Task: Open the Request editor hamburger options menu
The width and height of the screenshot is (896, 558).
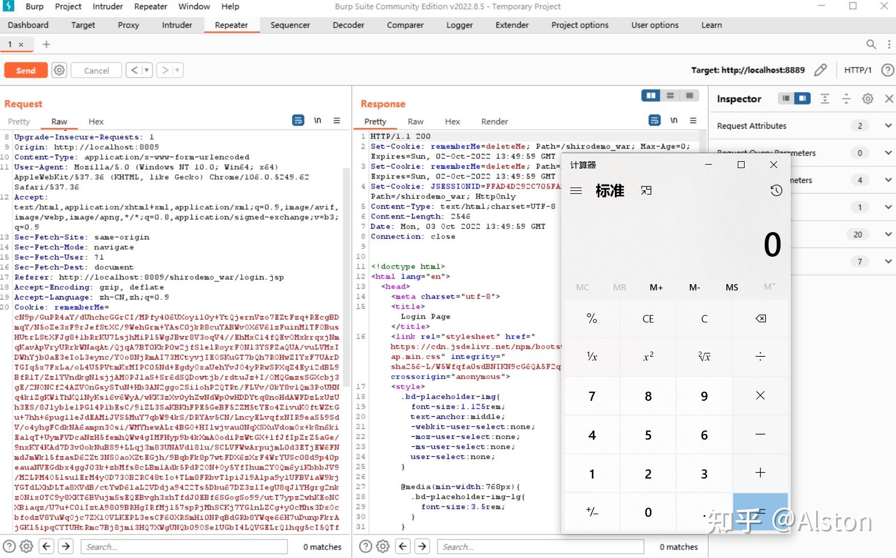Action: (x=337, y=121)
